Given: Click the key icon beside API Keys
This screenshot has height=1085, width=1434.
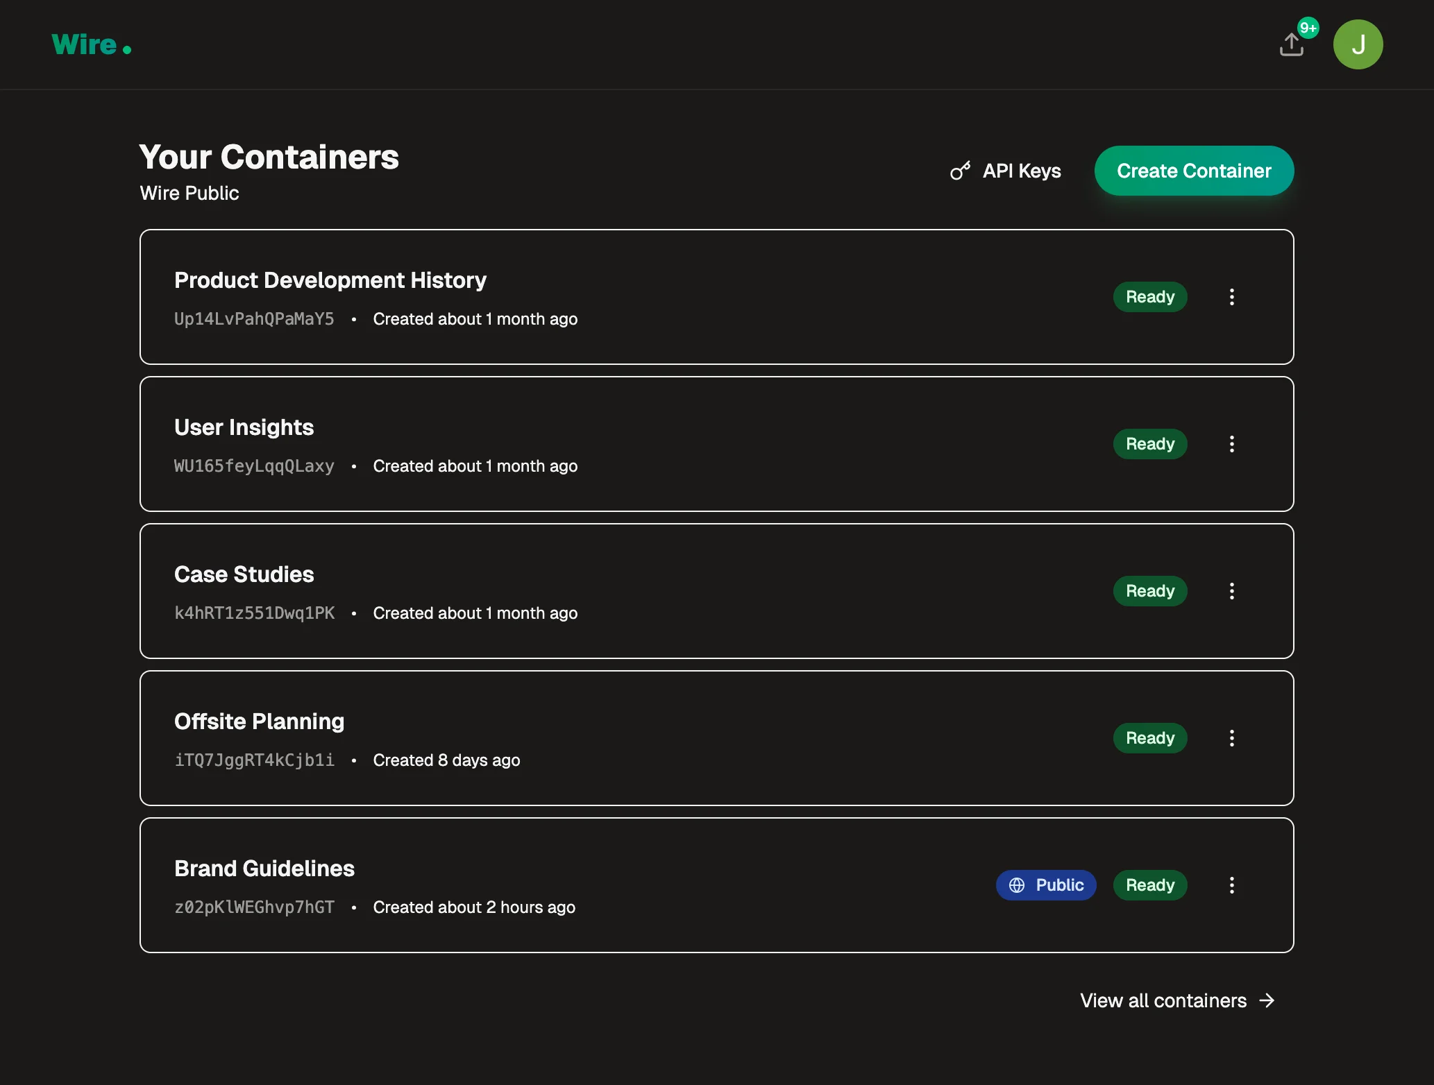Looking at the screenshot, I should coord(961,171).
